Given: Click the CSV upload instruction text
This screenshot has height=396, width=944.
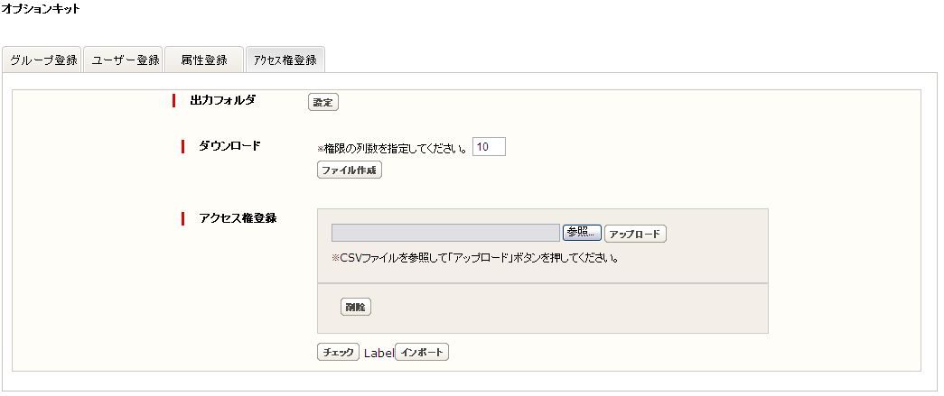Looking at the screenshot, I should (475, 257).
